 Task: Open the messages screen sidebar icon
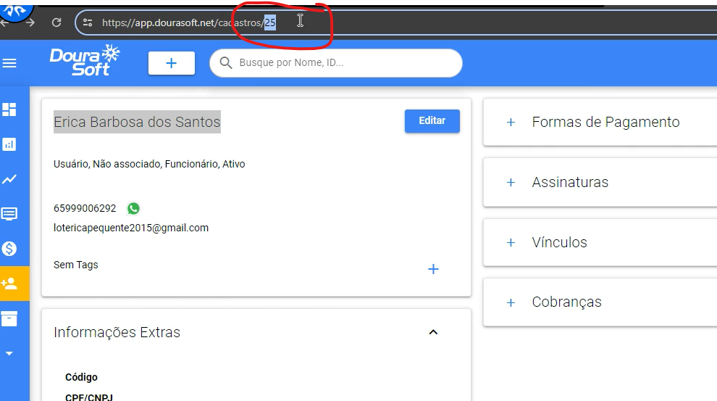tap(9, 214)
